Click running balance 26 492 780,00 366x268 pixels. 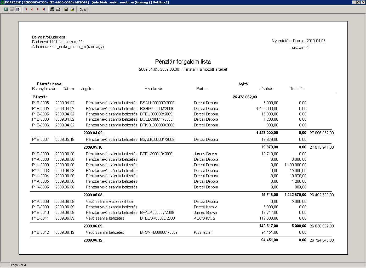click(x=322, y=195)
